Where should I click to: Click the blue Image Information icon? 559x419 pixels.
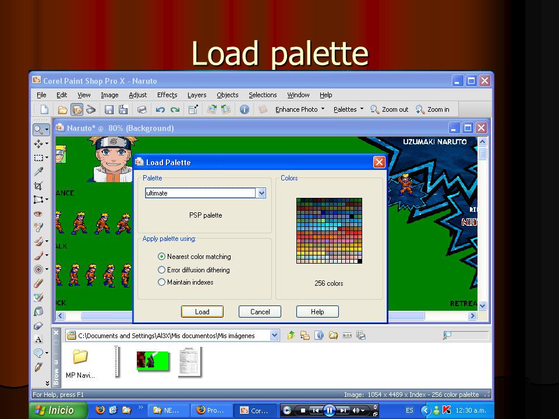pos(245,109)
